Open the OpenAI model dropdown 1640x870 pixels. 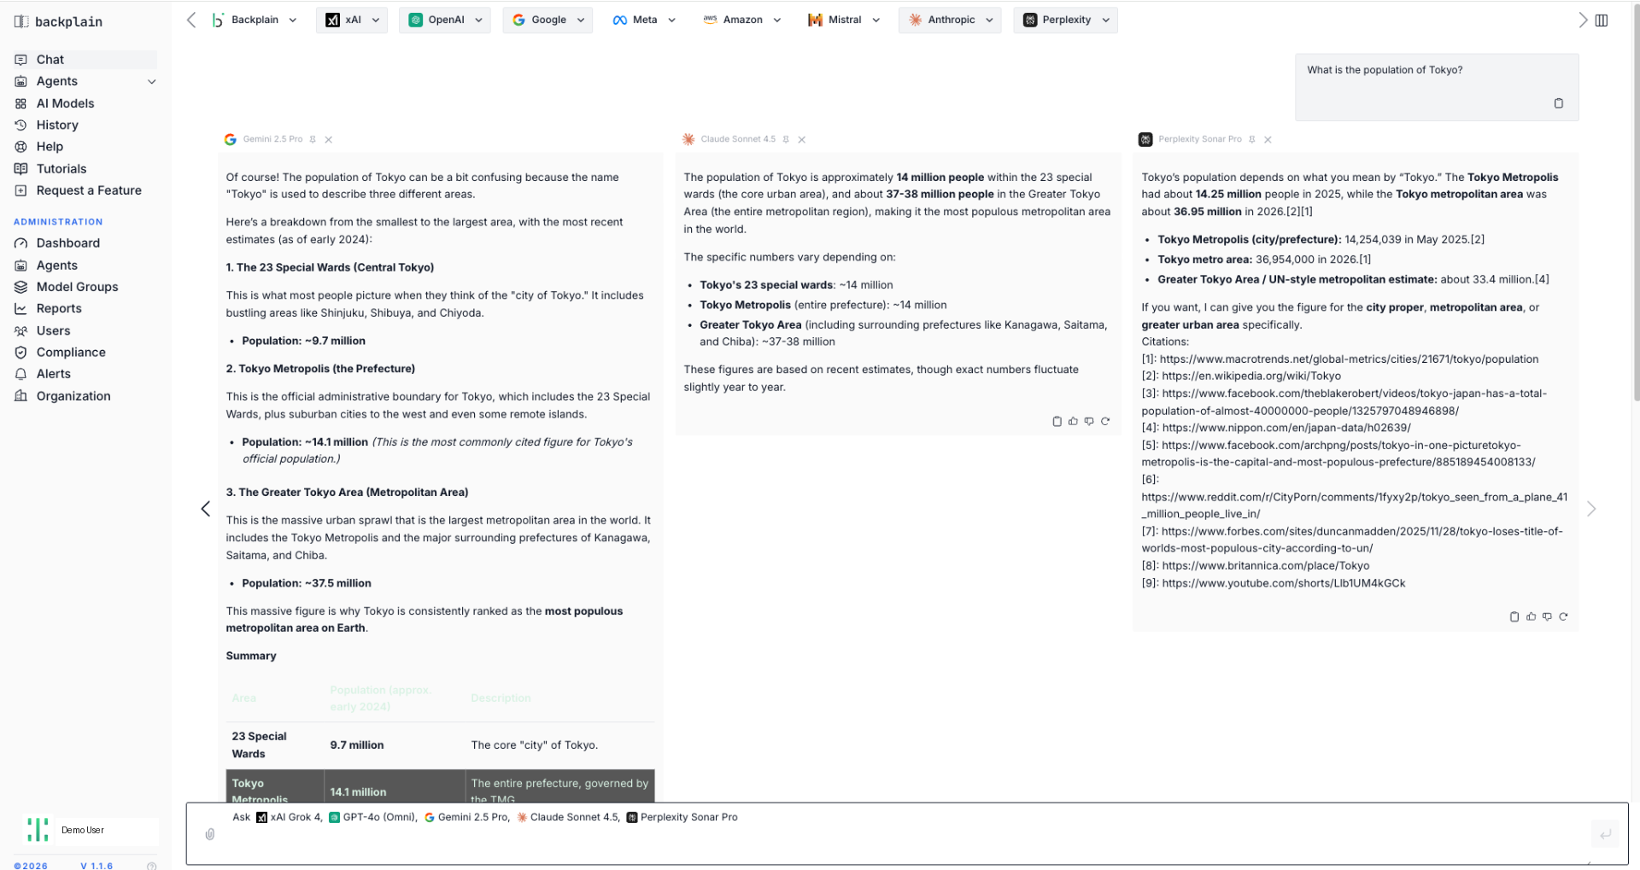445,20
